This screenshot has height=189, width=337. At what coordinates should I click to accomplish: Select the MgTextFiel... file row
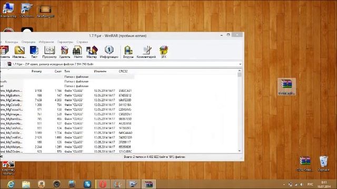coord(67,138)
